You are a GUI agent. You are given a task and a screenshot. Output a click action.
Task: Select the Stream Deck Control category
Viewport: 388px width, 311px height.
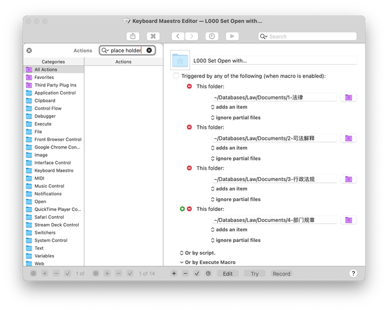tap(53, 225)
